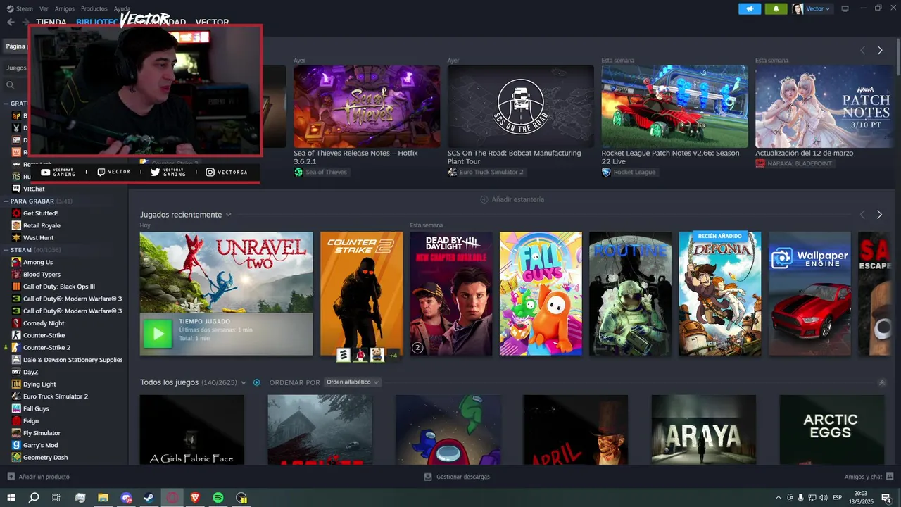Image resolution: width=901 pixels, height=507 pixels.
Task: Switch to Spotify on the taskbar
Action: [218, 497]
